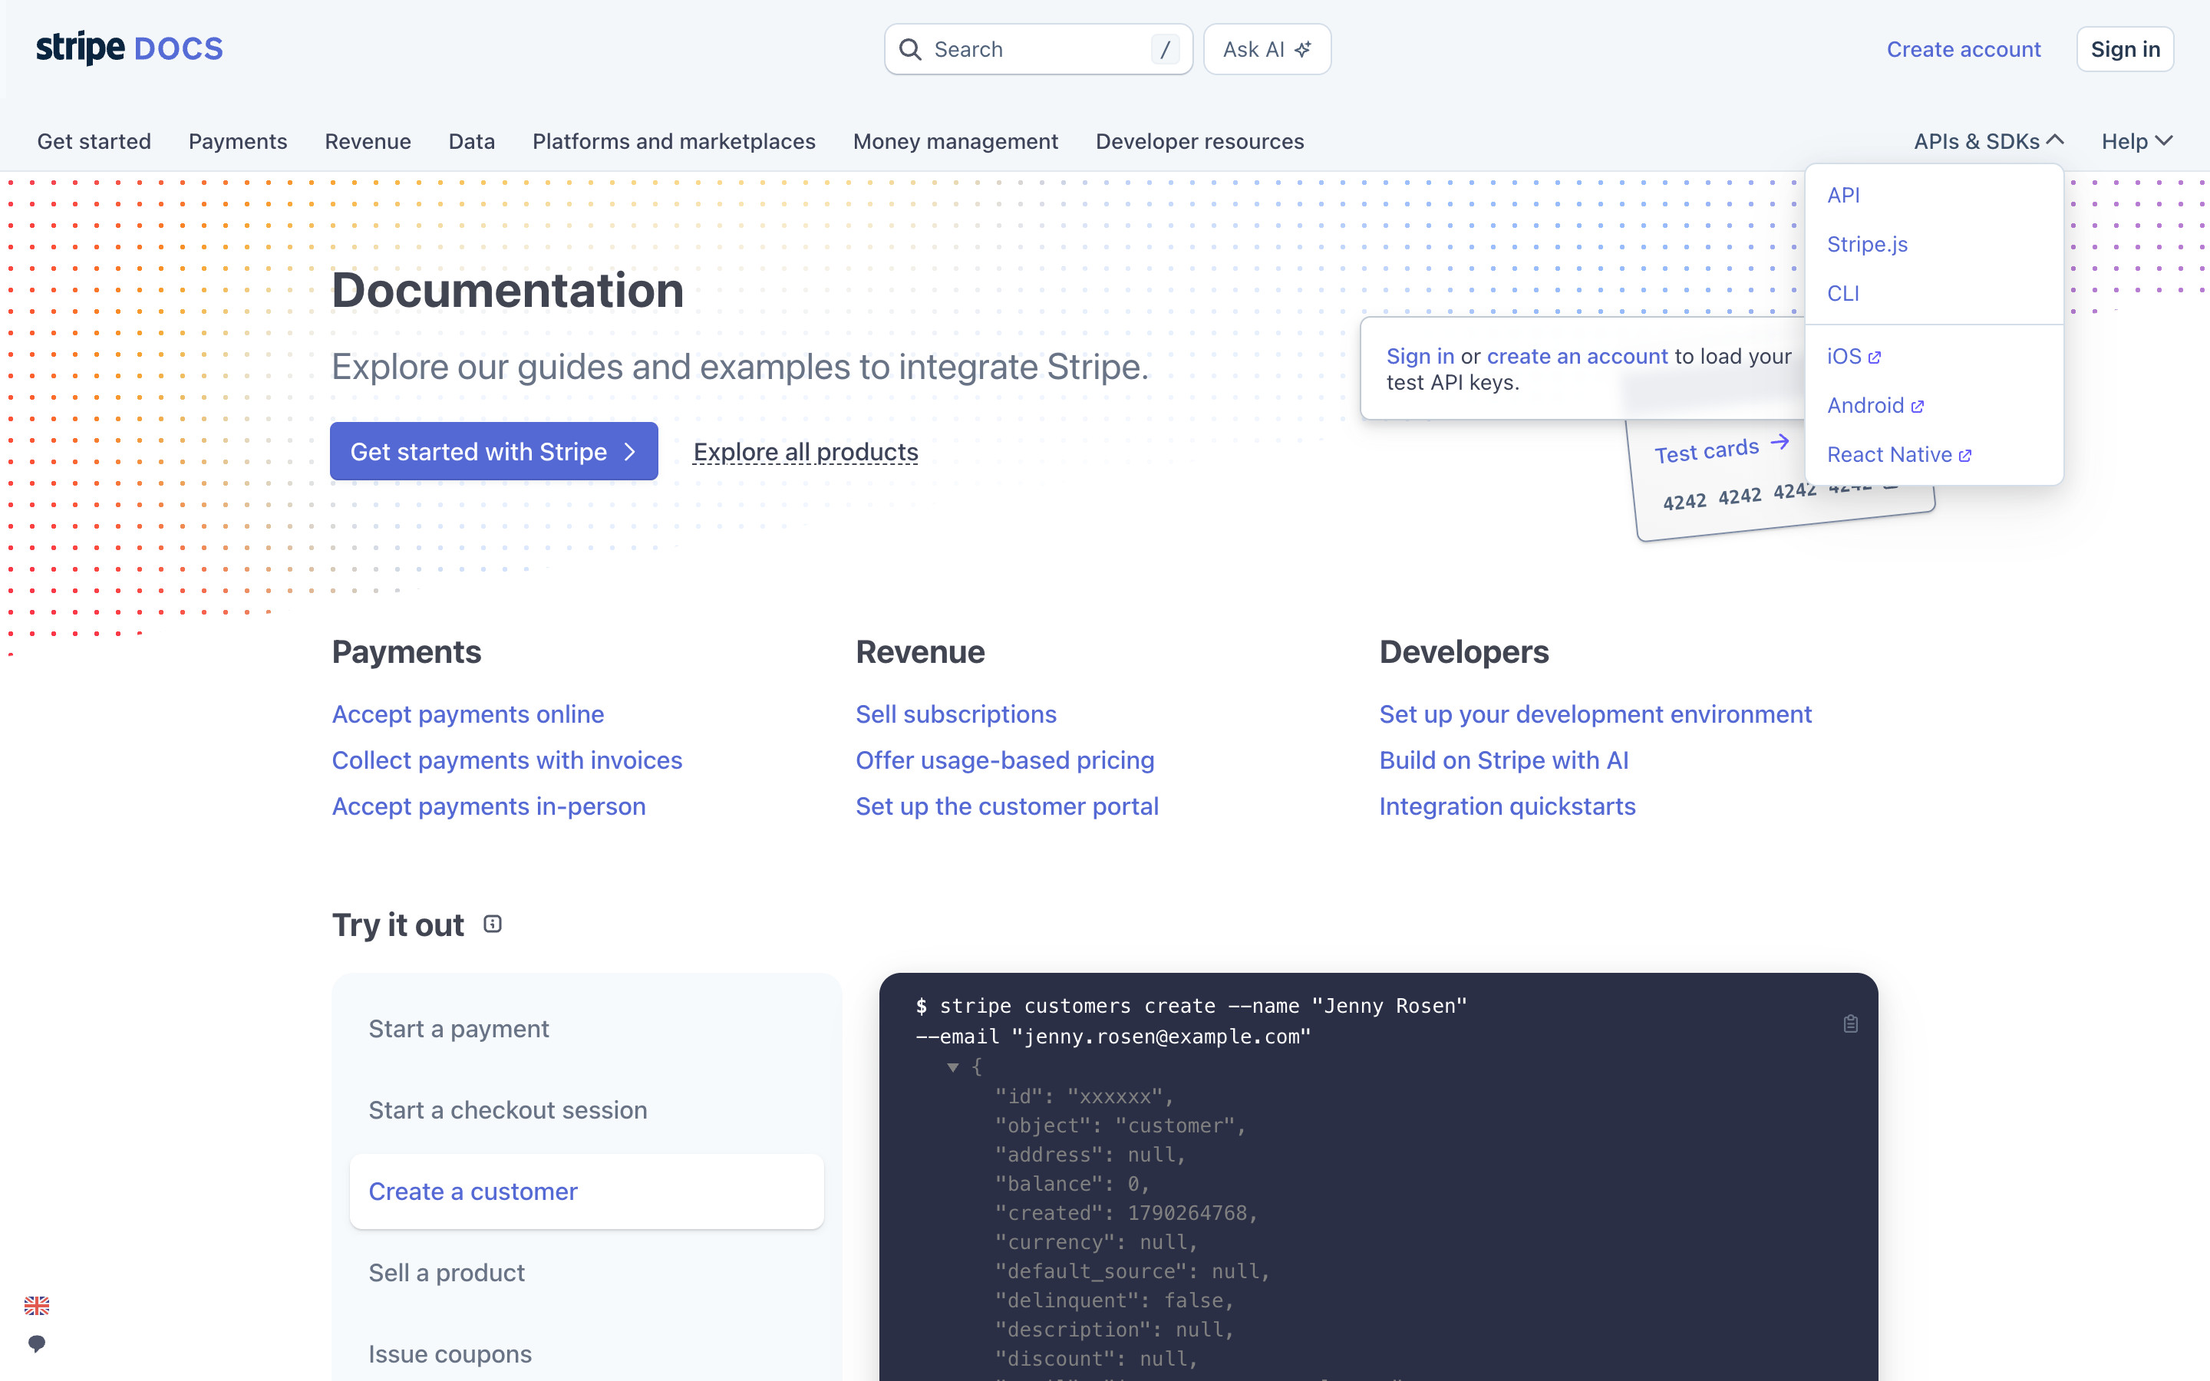2210x1381 pixels.
Task: Expand the Help dropdown
Action: 2137,142
